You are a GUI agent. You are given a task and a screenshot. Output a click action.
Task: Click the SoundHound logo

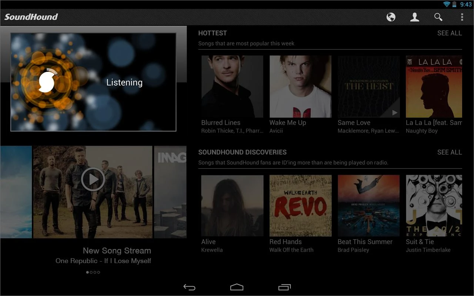click(x=31, y=17)
